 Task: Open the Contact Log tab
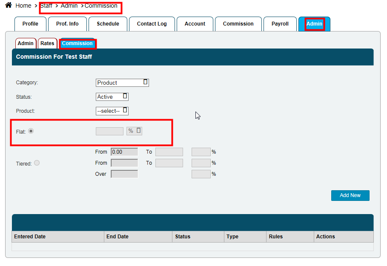152,24
